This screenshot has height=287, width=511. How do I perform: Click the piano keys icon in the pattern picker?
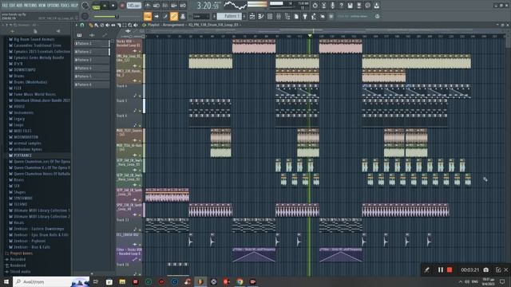click(x=79, y=35)
